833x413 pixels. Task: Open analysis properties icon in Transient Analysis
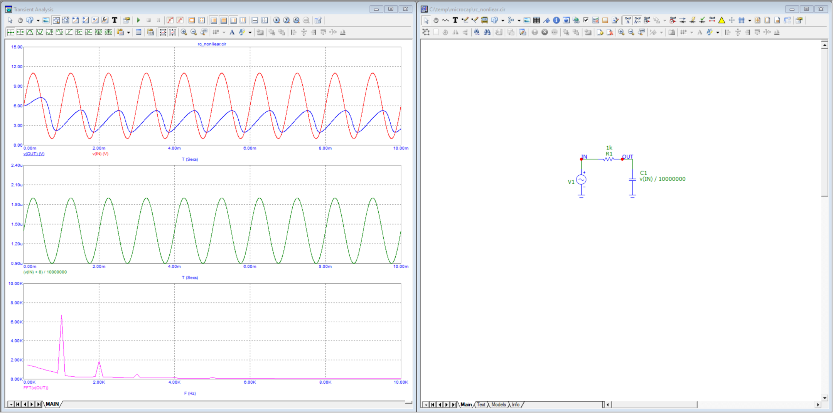point(126,20)
